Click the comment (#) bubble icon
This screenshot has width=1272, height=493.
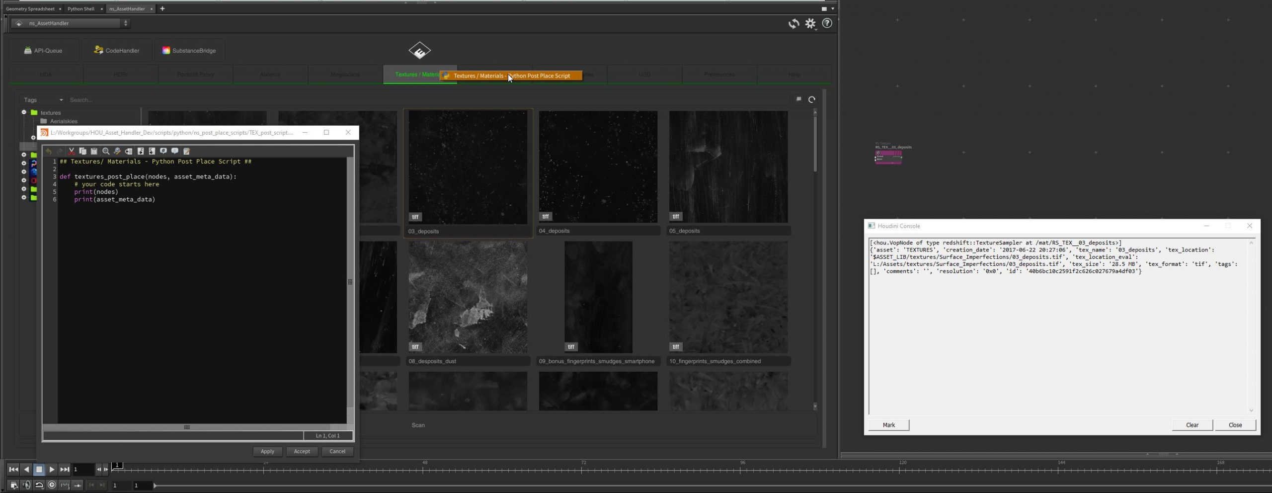click(163, 151)
